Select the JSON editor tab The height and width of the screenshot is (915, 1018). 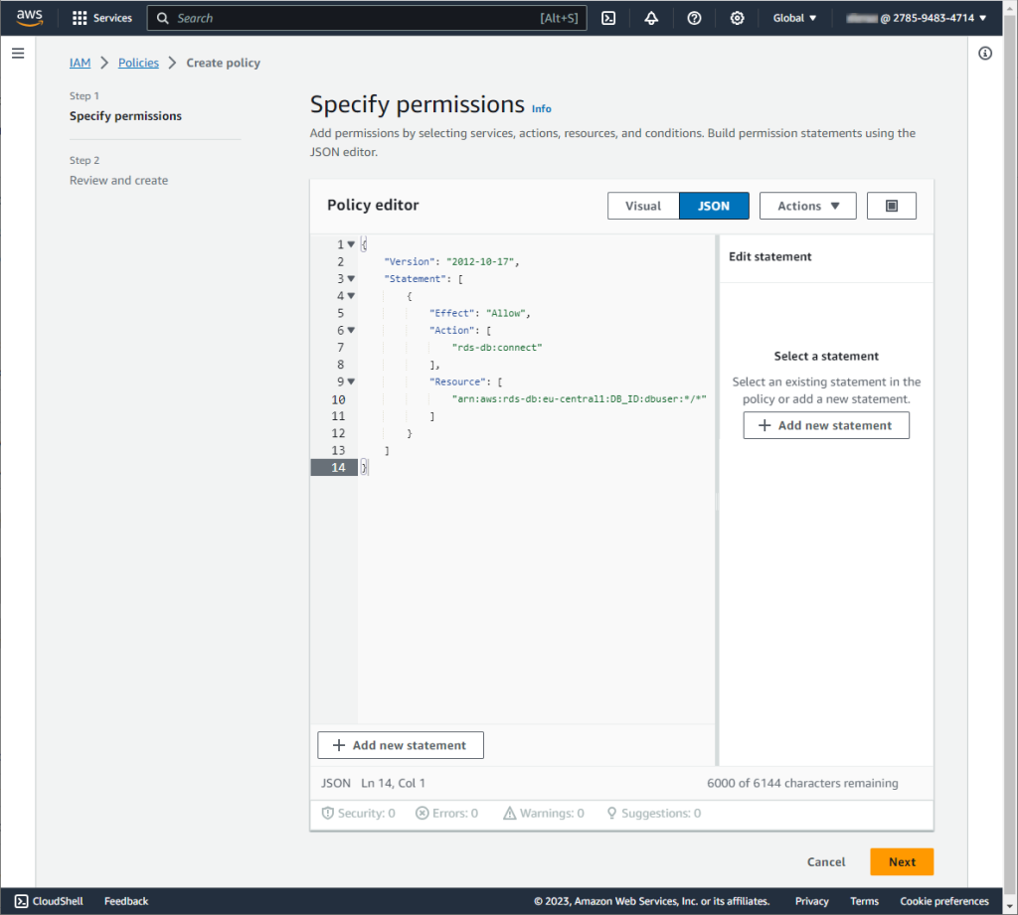[x=714, y=206]
